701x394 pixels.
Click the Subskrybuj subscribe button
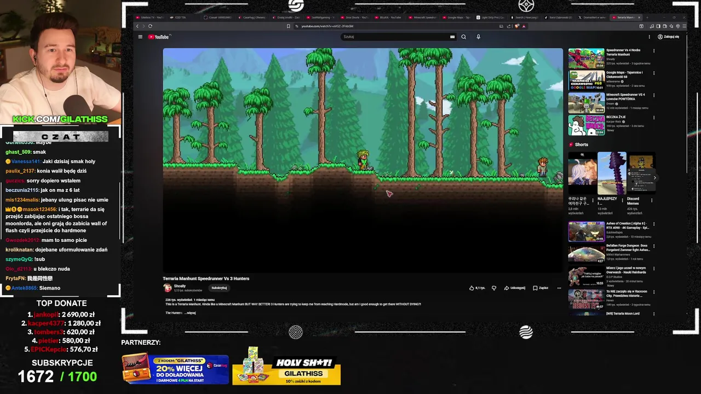219,288
